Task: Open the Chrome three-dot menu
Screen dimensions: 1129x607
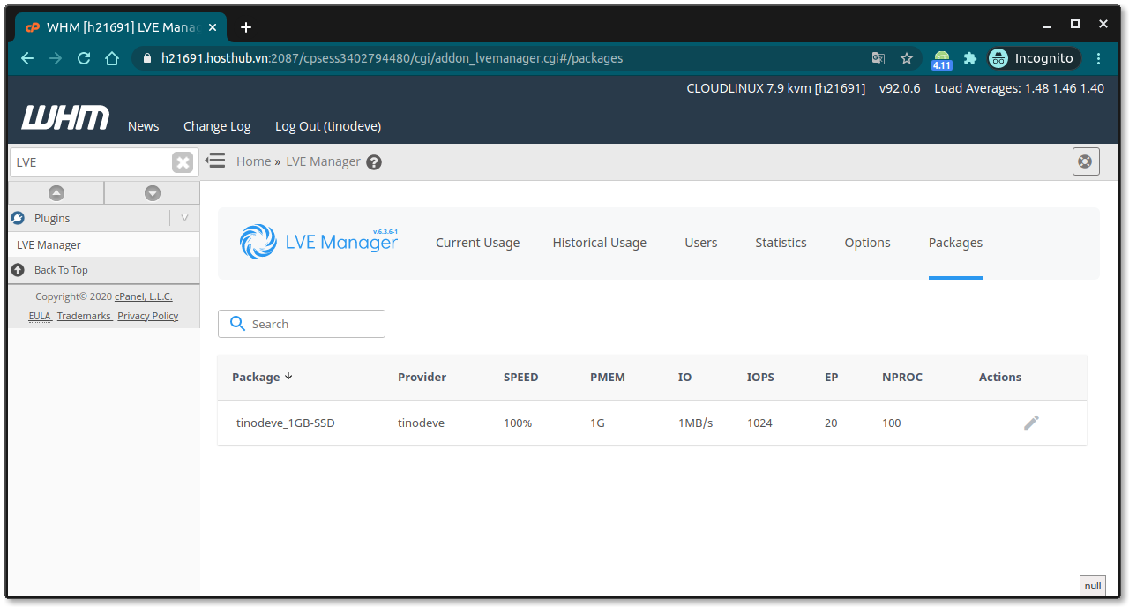Action: (1098, 58)
